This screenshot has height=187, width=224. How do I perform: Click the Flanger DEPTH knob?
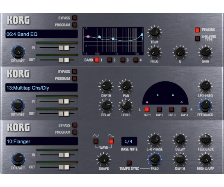(x=180, y=159)
